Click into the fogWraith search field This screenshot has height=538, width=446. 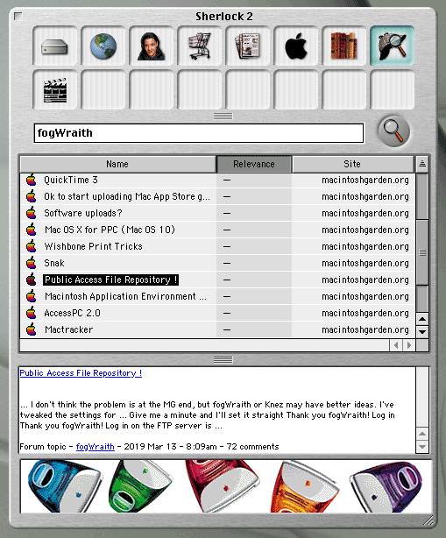[199, 133]
